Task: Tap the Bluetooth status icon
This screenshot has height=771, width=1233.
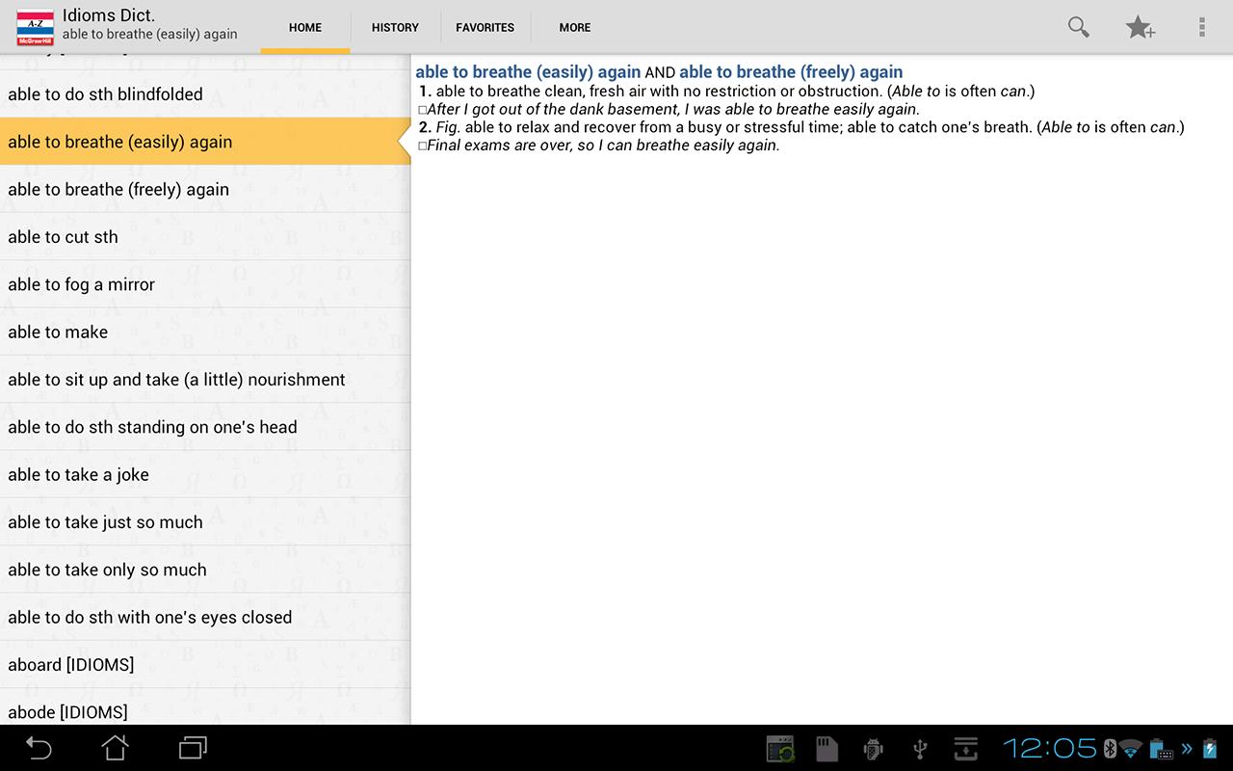Action: click(1110, 748)
